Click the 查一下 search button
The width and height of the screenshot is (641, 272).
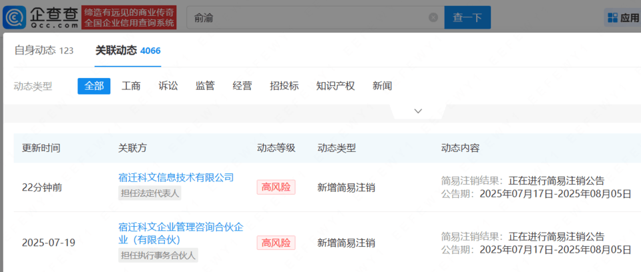(467, 17)
